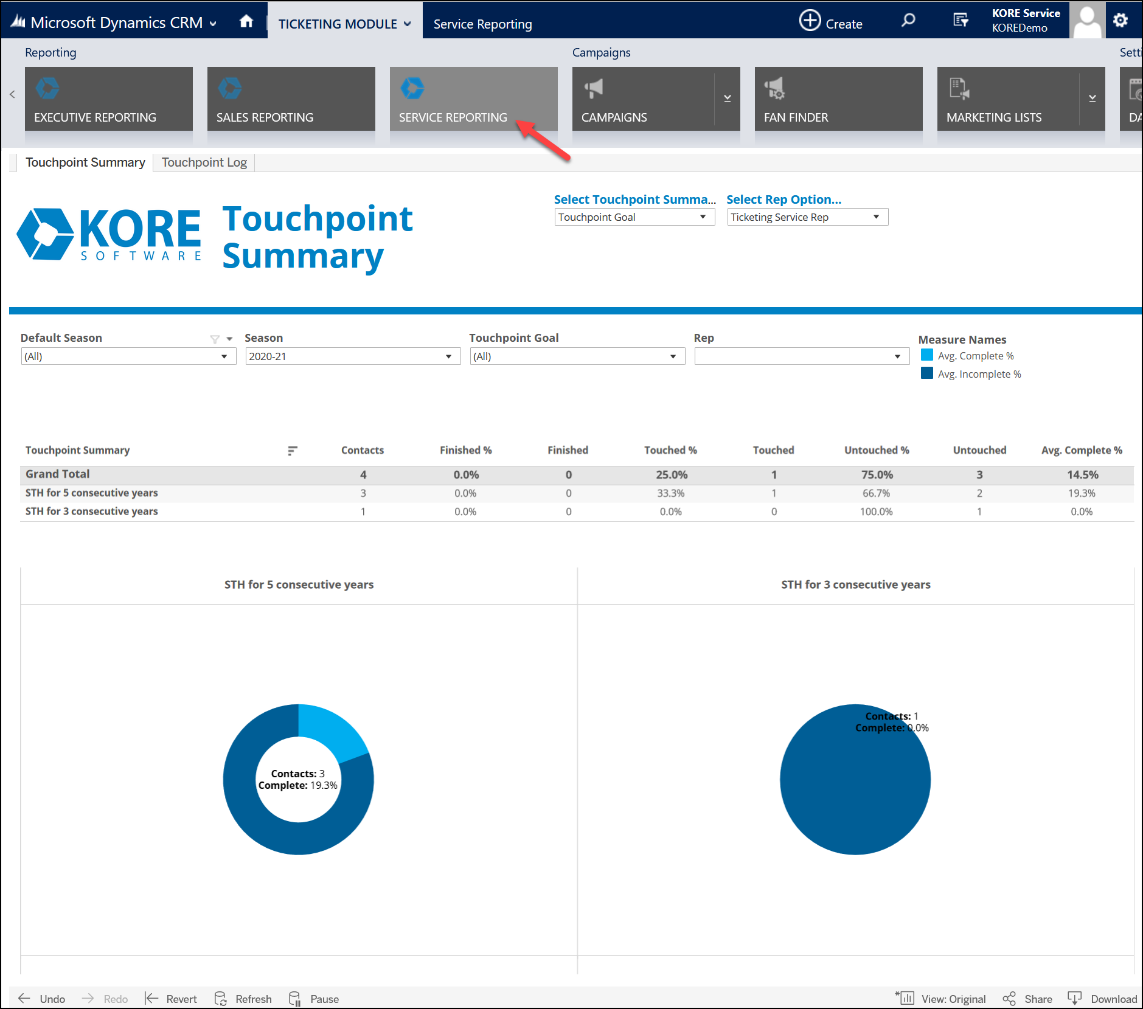
Task: Open the Fan Finder tile
Action: coord(839,99)
